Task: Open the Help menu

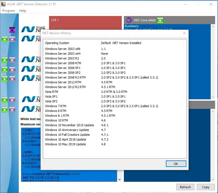Action: click(x=22, y=11)
